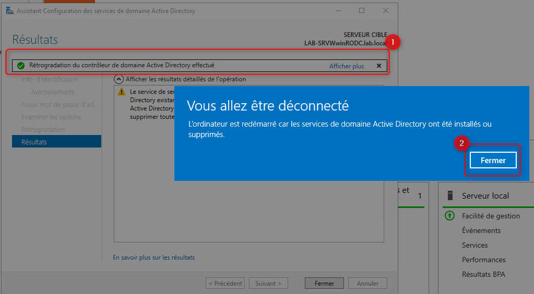The width and height of the screenshot is (534, 294).
Task: Click the wizard window title bar icon
Action: click(10, 10)
